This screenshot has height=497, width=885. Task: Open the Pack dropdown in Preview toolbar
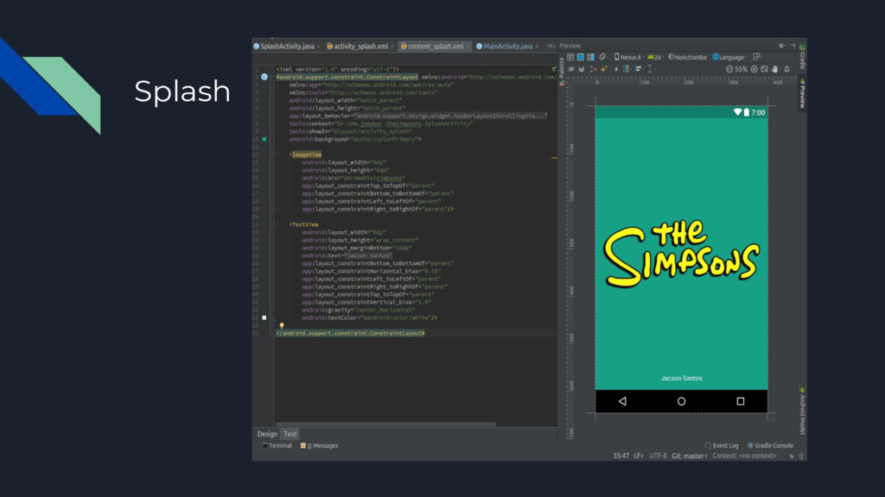click(627, 69)
